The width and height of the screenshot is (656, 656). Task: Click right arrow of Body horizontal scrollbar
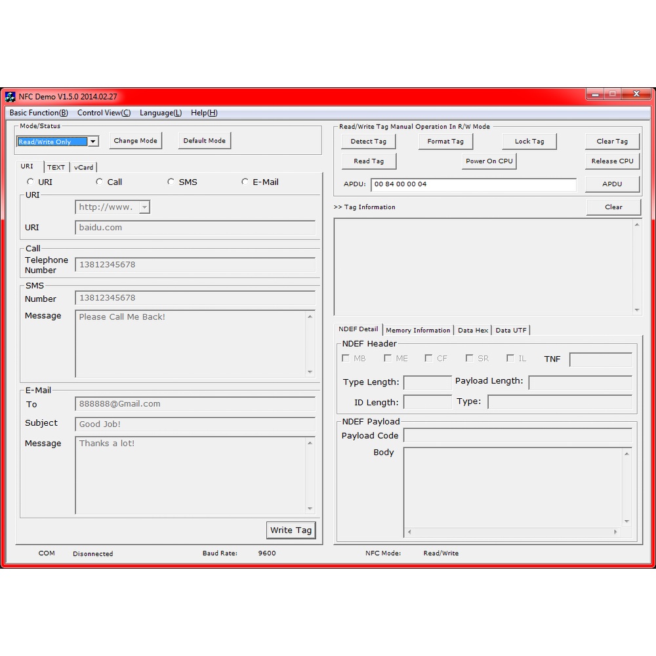[x=615, y=532]
